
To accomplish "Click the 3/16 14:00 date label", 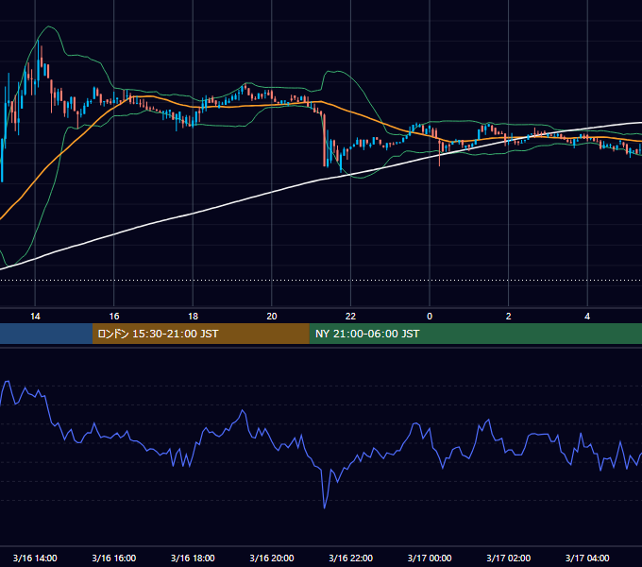I will coord(35,558).
